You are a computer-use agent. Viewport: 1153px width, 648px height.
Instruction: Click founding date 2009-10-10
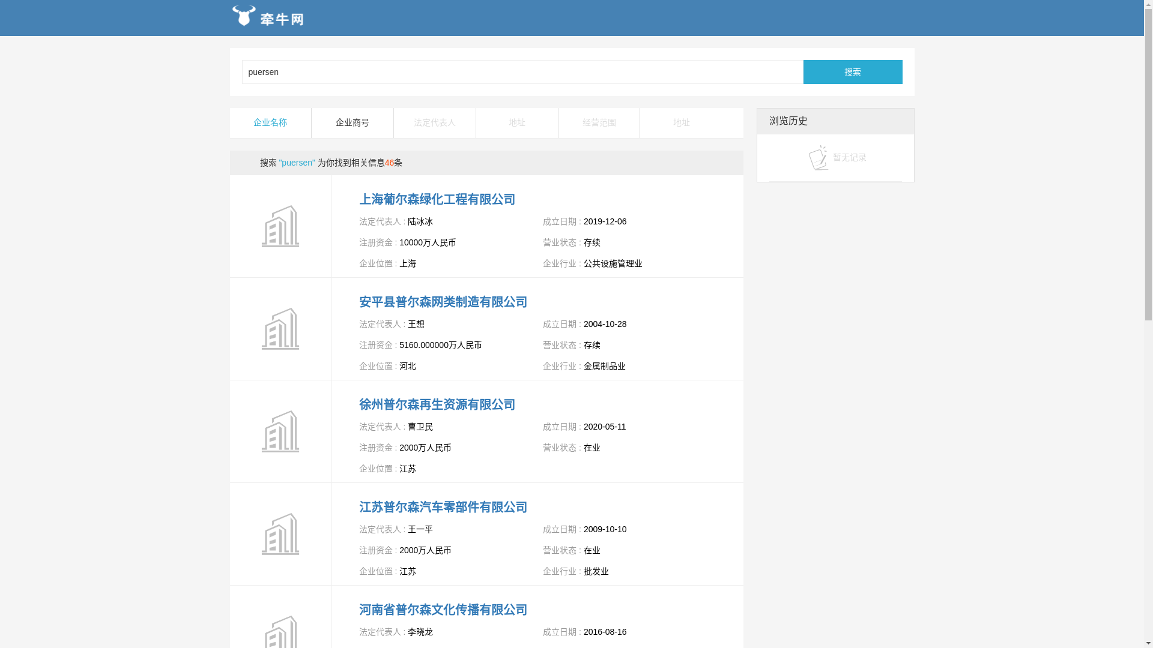click(605, 529)
